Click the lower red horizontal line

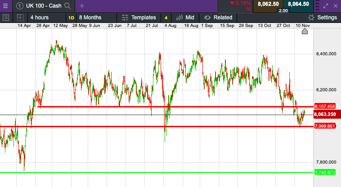pos(157,126)
